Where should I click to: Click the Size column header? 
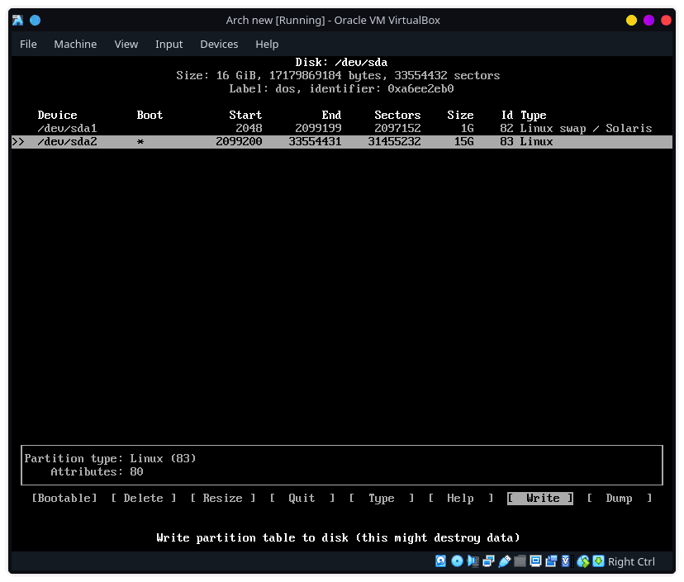(x=460, y=115)
